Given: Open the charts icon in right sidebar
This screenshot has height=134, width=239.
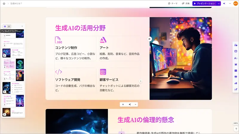Looking at the screenshot, I should tap(236, 83).
